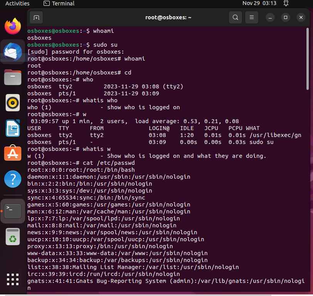Open Ubuntu Software store from the dock

(x=13, y=153)
